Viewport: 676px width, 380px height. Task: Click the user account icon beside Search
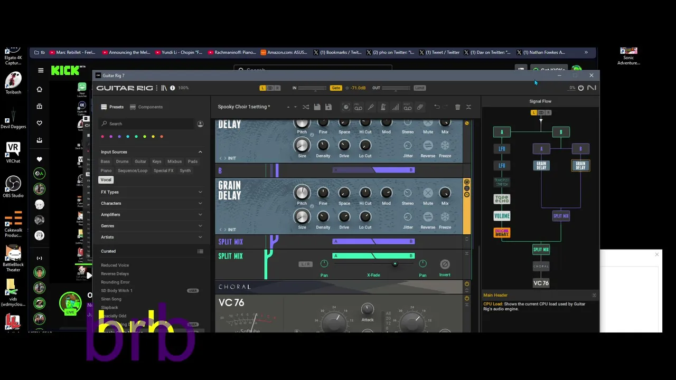point(200,124)
